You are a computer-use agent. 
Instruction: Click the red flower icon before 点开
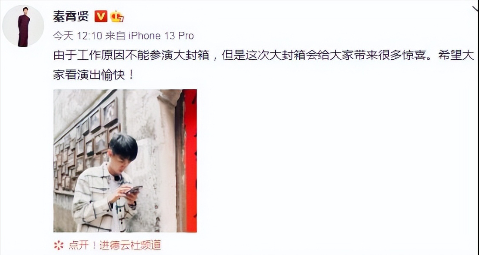[x=58, y=245]
